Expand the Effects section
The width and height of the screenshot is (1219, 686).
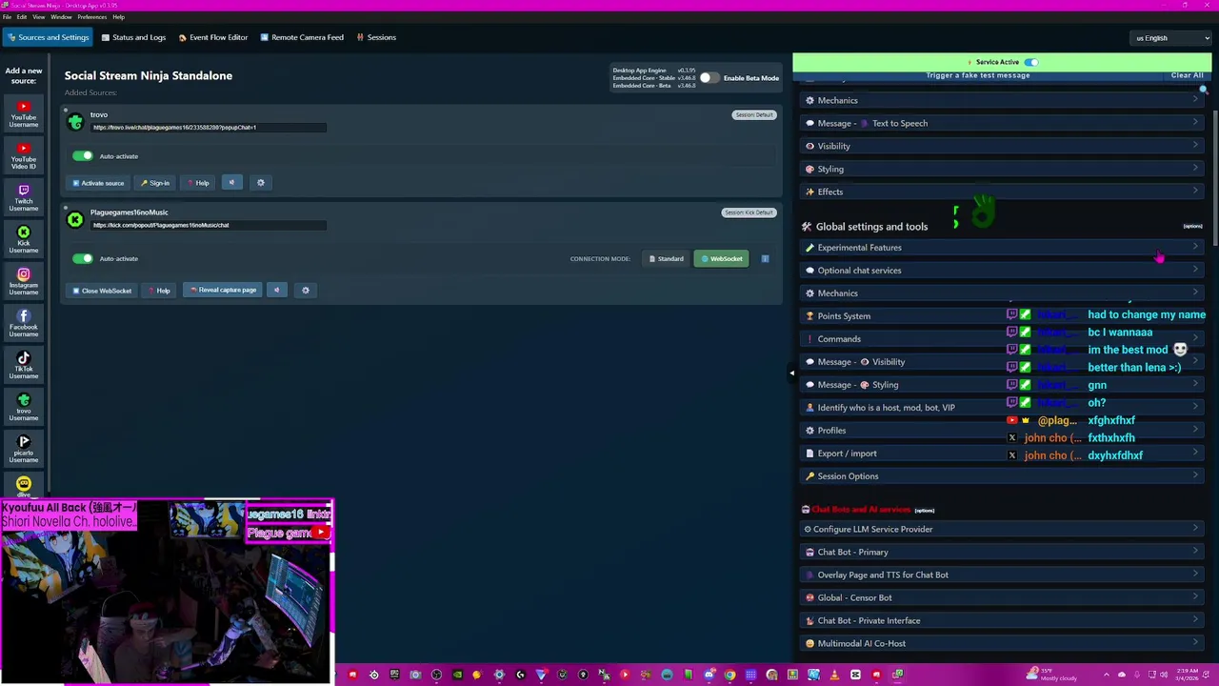pyautogui.click(x=1001, y=192)
